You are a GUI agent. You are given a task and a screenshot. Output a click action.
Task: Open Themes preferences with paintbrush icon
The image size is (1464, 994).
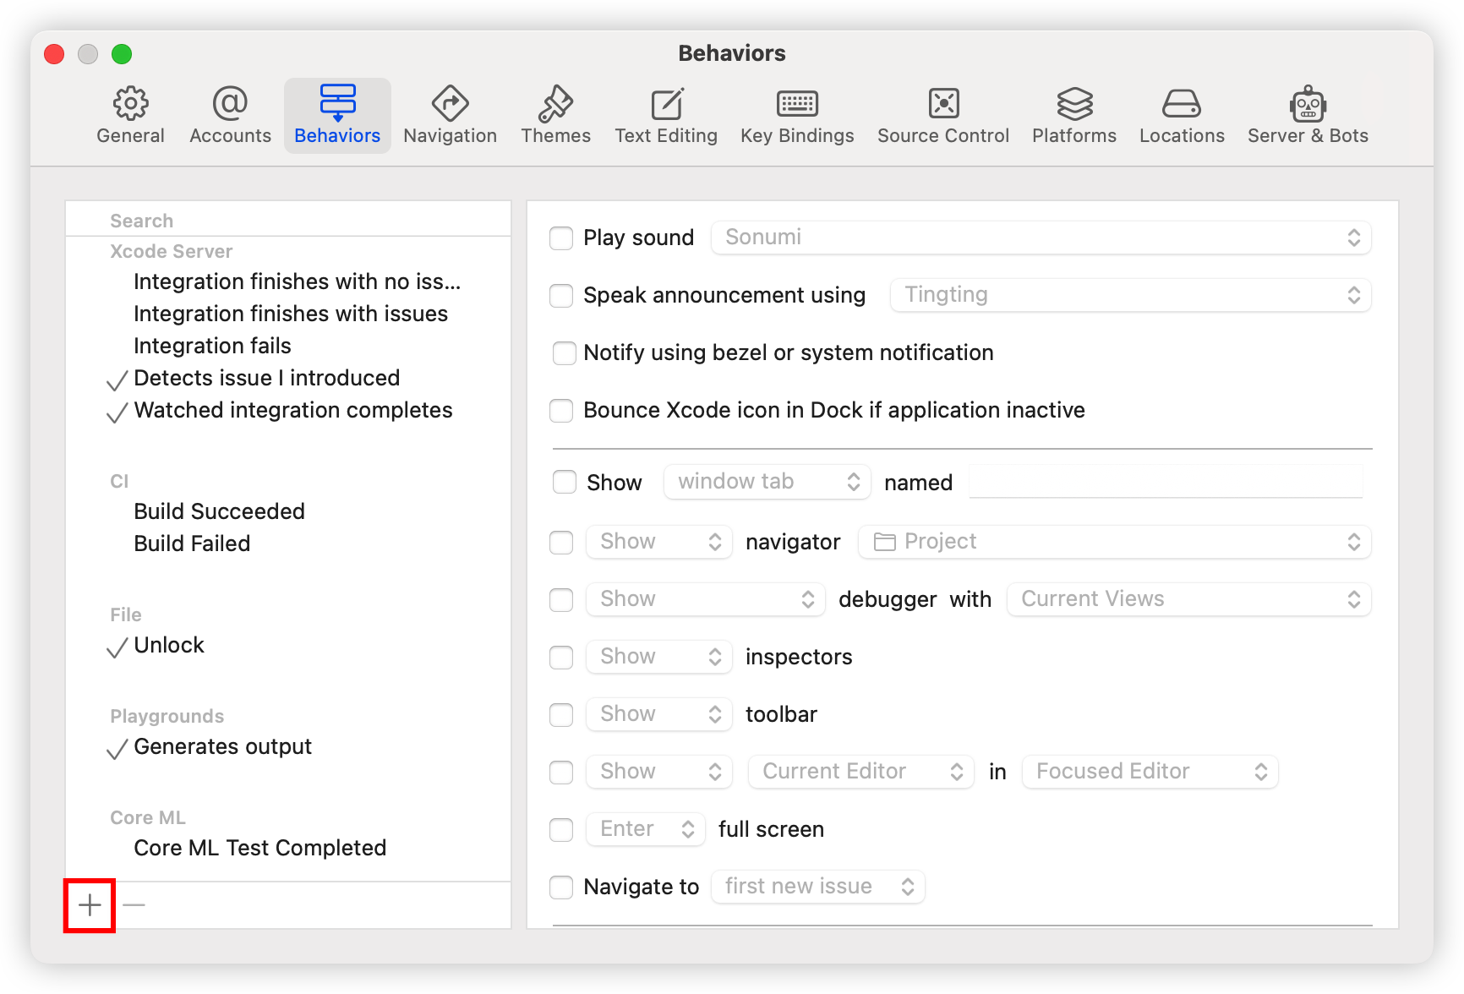(555, 113)
